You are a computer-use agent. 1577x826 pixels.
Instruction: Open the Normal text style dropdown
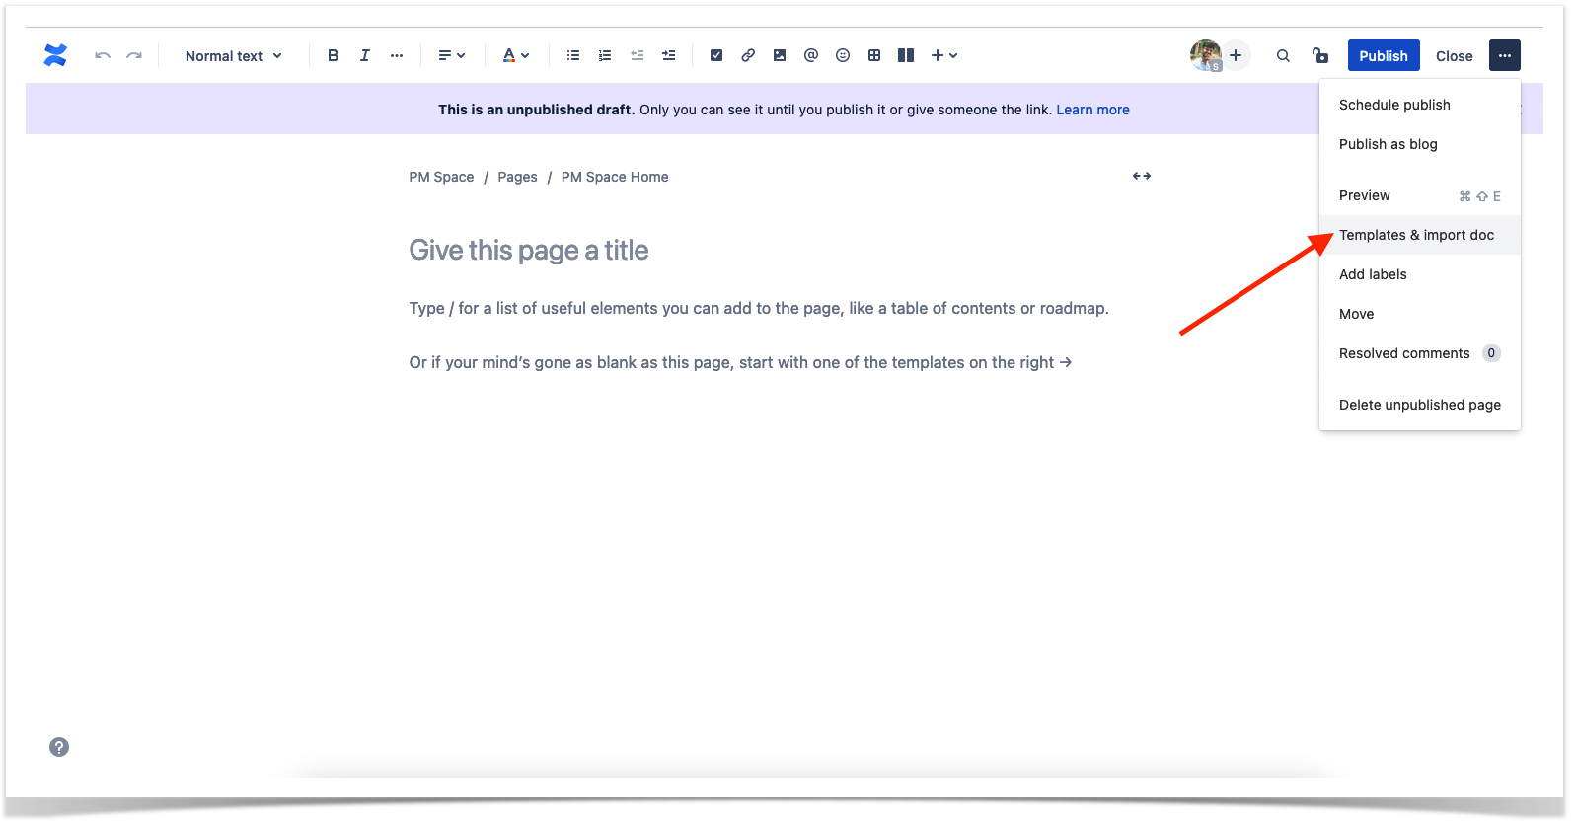234,56
